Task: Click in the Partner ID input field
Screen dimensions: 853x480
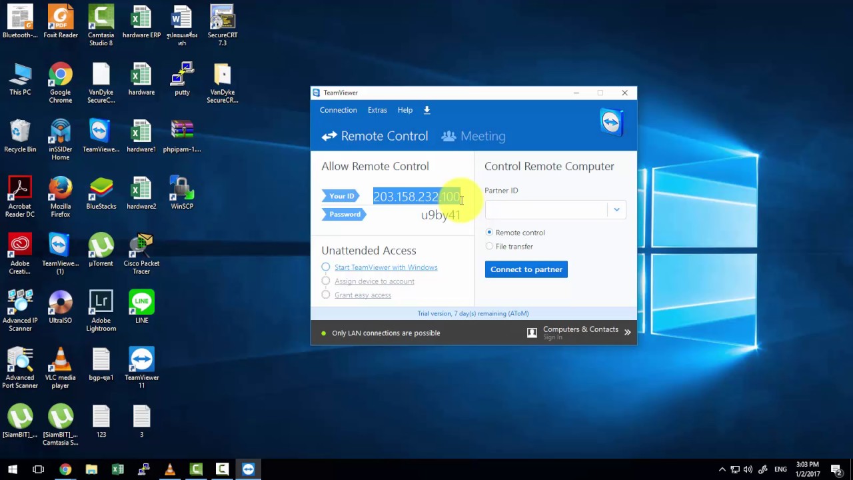Action: [x=547, y=209]
